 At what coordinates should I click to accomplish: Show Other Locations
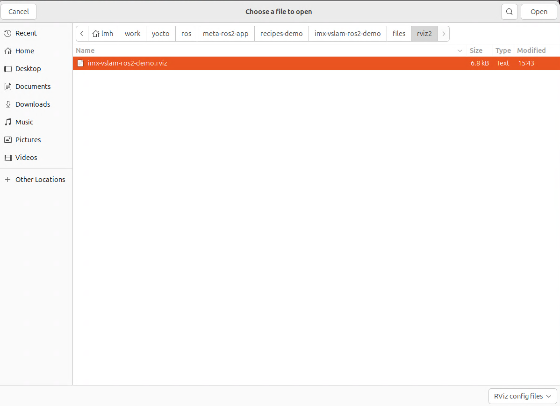[40, 180]
